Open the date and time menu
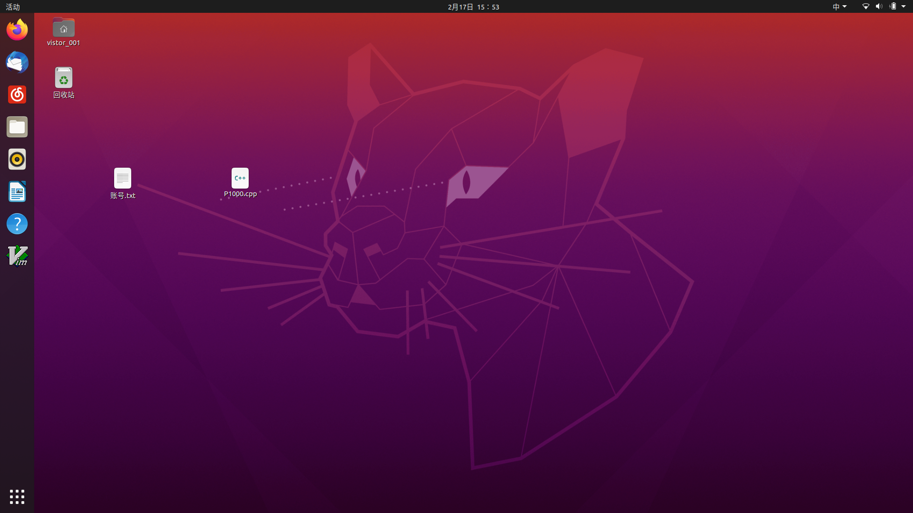The height and width of the screenshot is (513, 913). [473, 7]
